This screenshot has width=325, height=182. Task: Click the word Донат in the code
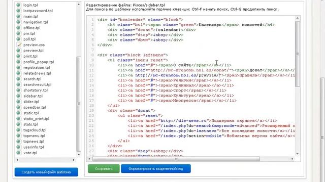tap(256, 70)
